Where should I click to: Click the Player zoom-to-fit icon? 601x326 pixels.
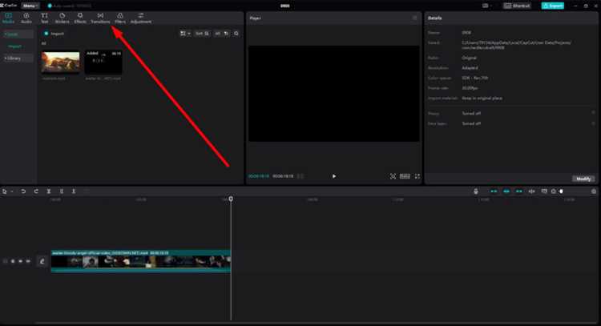(393, 176)
